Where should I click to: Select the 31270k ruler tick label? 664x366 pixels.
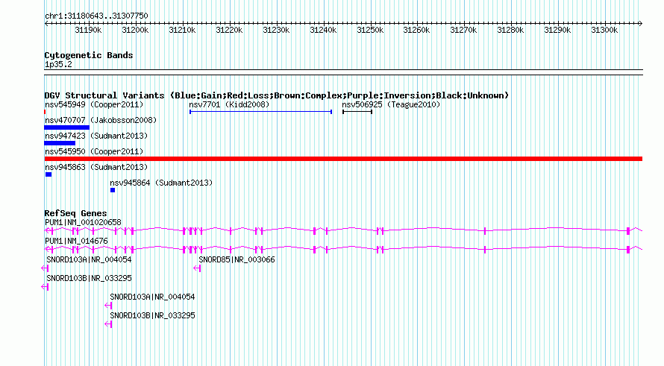(463, 30)
